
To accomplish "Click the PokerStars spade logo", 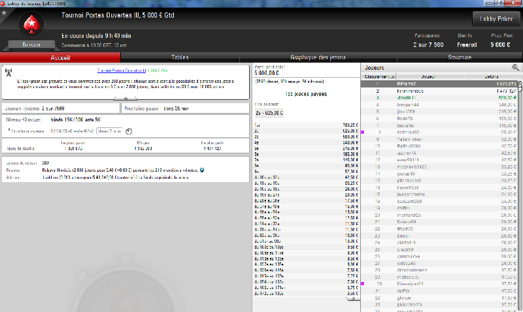I will point(31,24).
